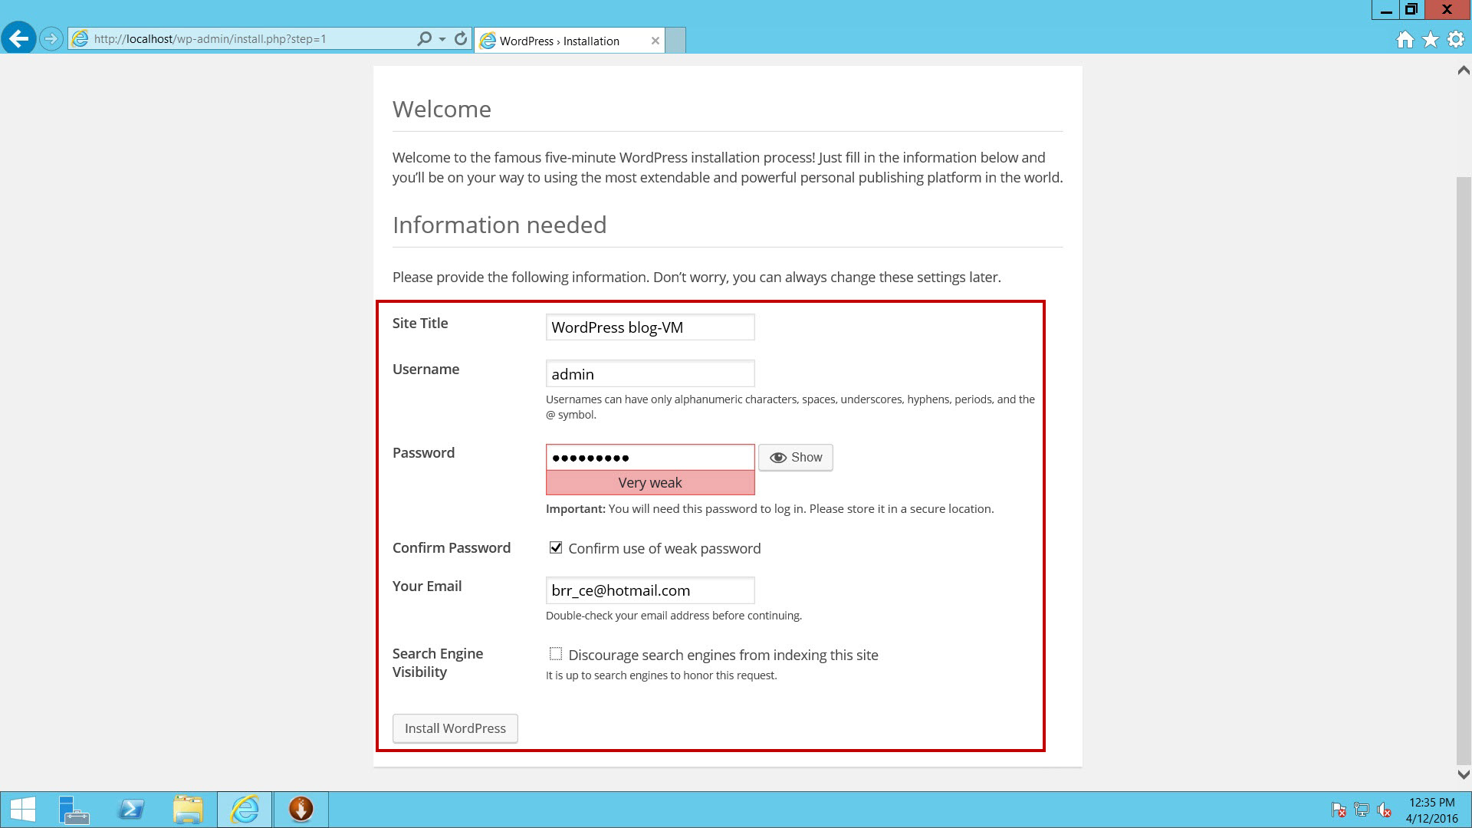The height and width of the screenshot is (828, 1472).
Task: Click the Install WordPress button
Action: coord(455,728)
